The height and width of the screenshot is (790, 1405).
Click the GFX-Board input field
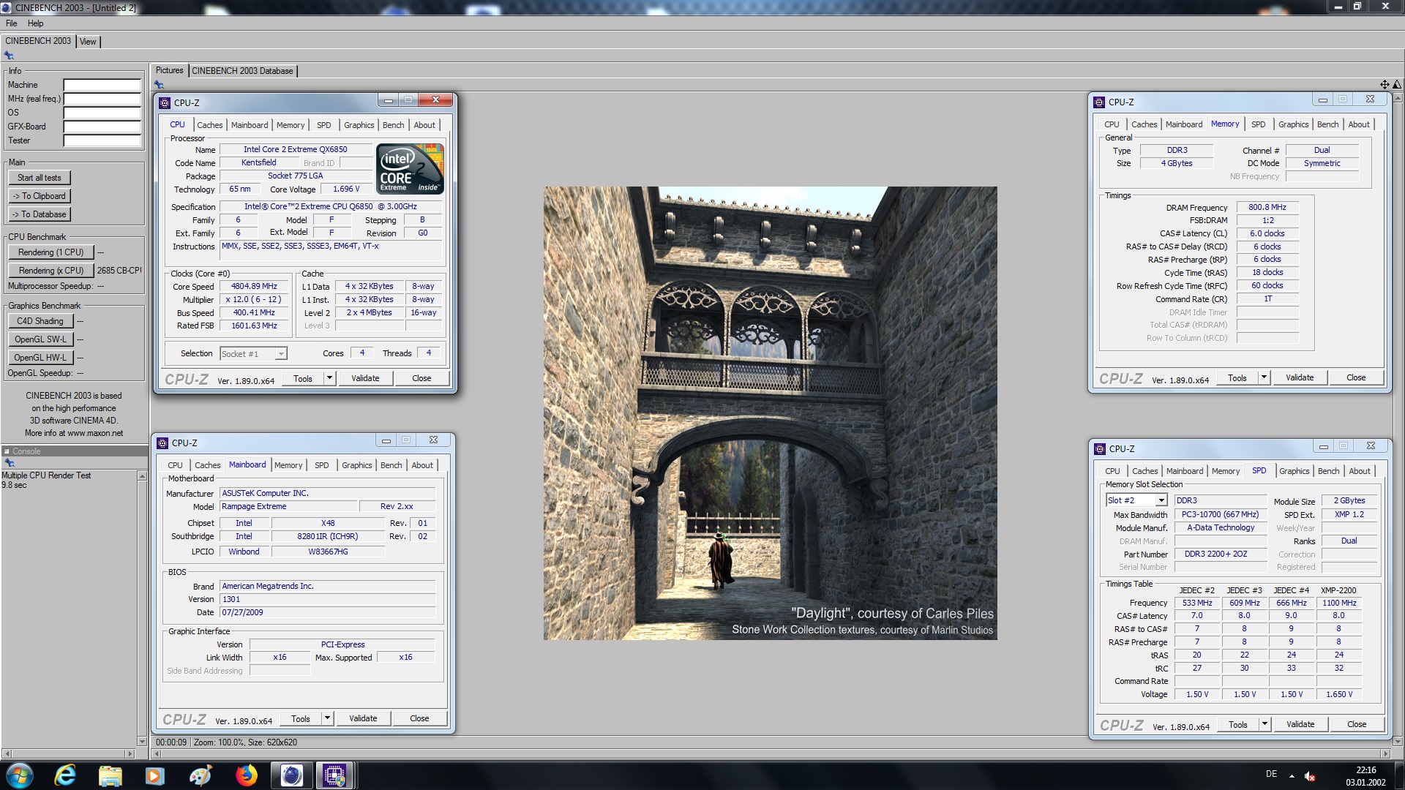pyautogui.click(x=102, y=127)
